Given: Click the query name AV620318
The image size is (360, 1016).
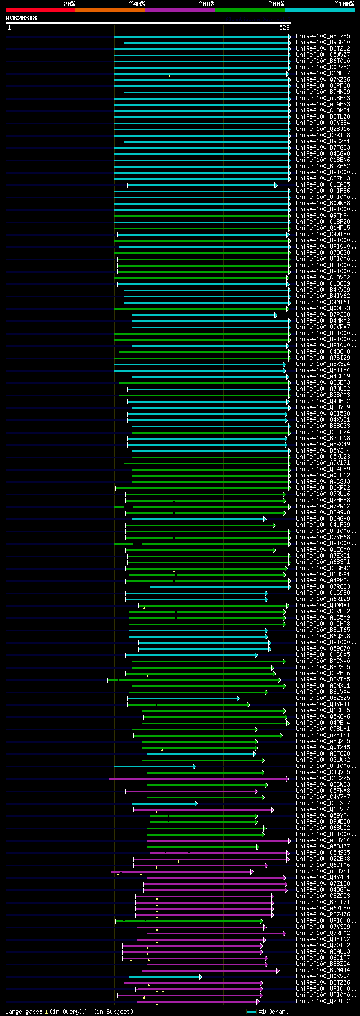Looking at the screenshot, I should tap(21, 18).
